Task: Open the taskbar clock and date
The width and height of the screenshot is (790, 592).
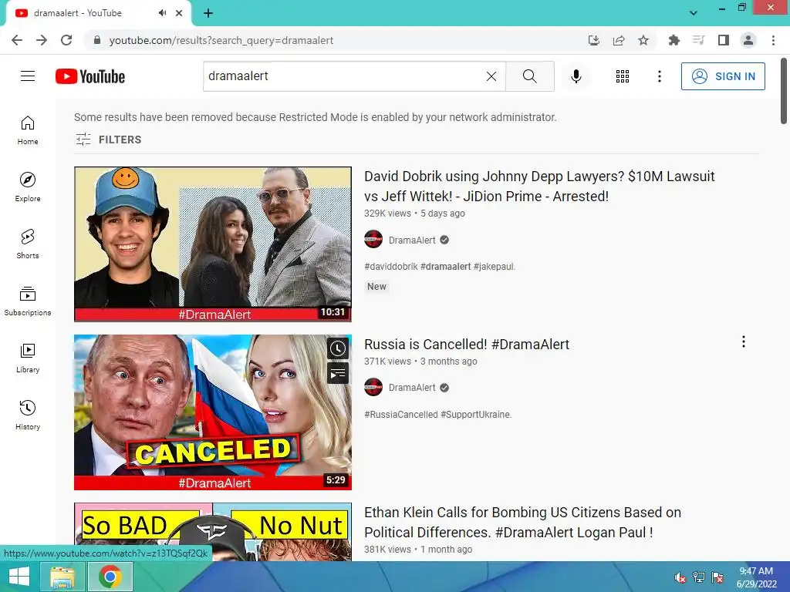Action: (x=756, y=577)
